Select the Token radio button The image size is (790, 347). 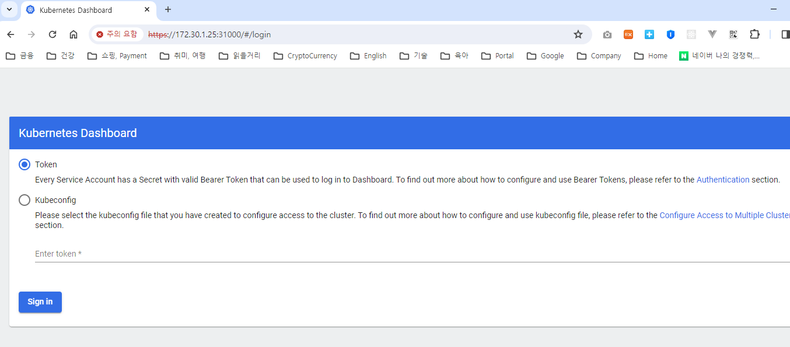click(x=25, y=164)
